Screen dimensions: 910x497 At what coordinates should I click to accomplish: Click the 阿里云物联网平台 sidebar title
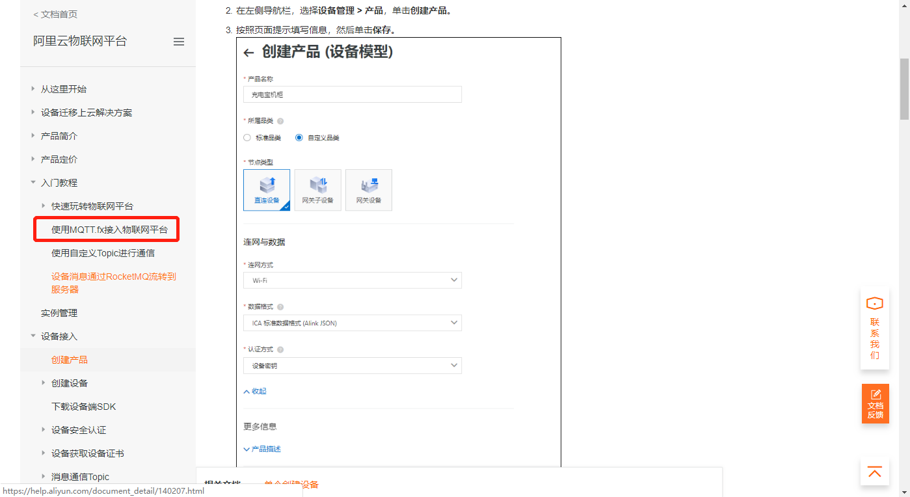click(80, 41)
